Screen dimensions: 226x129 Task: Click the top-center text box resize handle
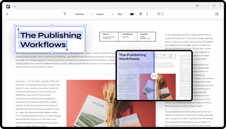52,26
